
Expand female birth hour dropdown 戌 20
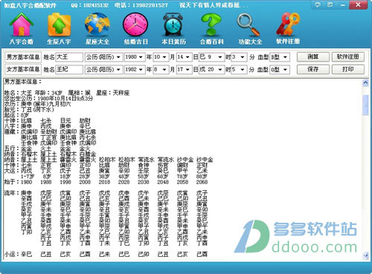[220, 70]
